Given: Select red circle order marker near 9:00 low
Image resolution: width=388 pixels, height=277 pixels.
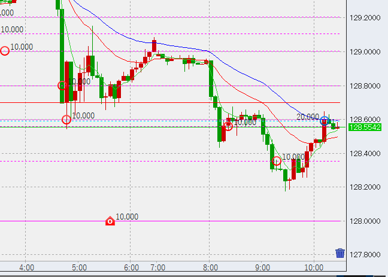Looking at the screenshot, I should (x=276, y=160).
